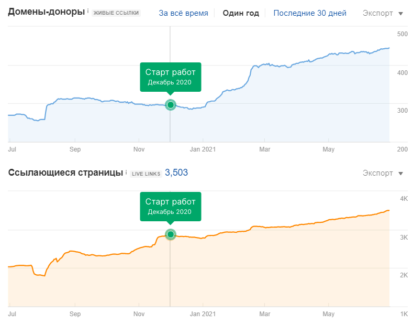Switch to the За всё время range
Image resolution: width=413 pixels, height=323 pixels.
(x=183, y=13)
